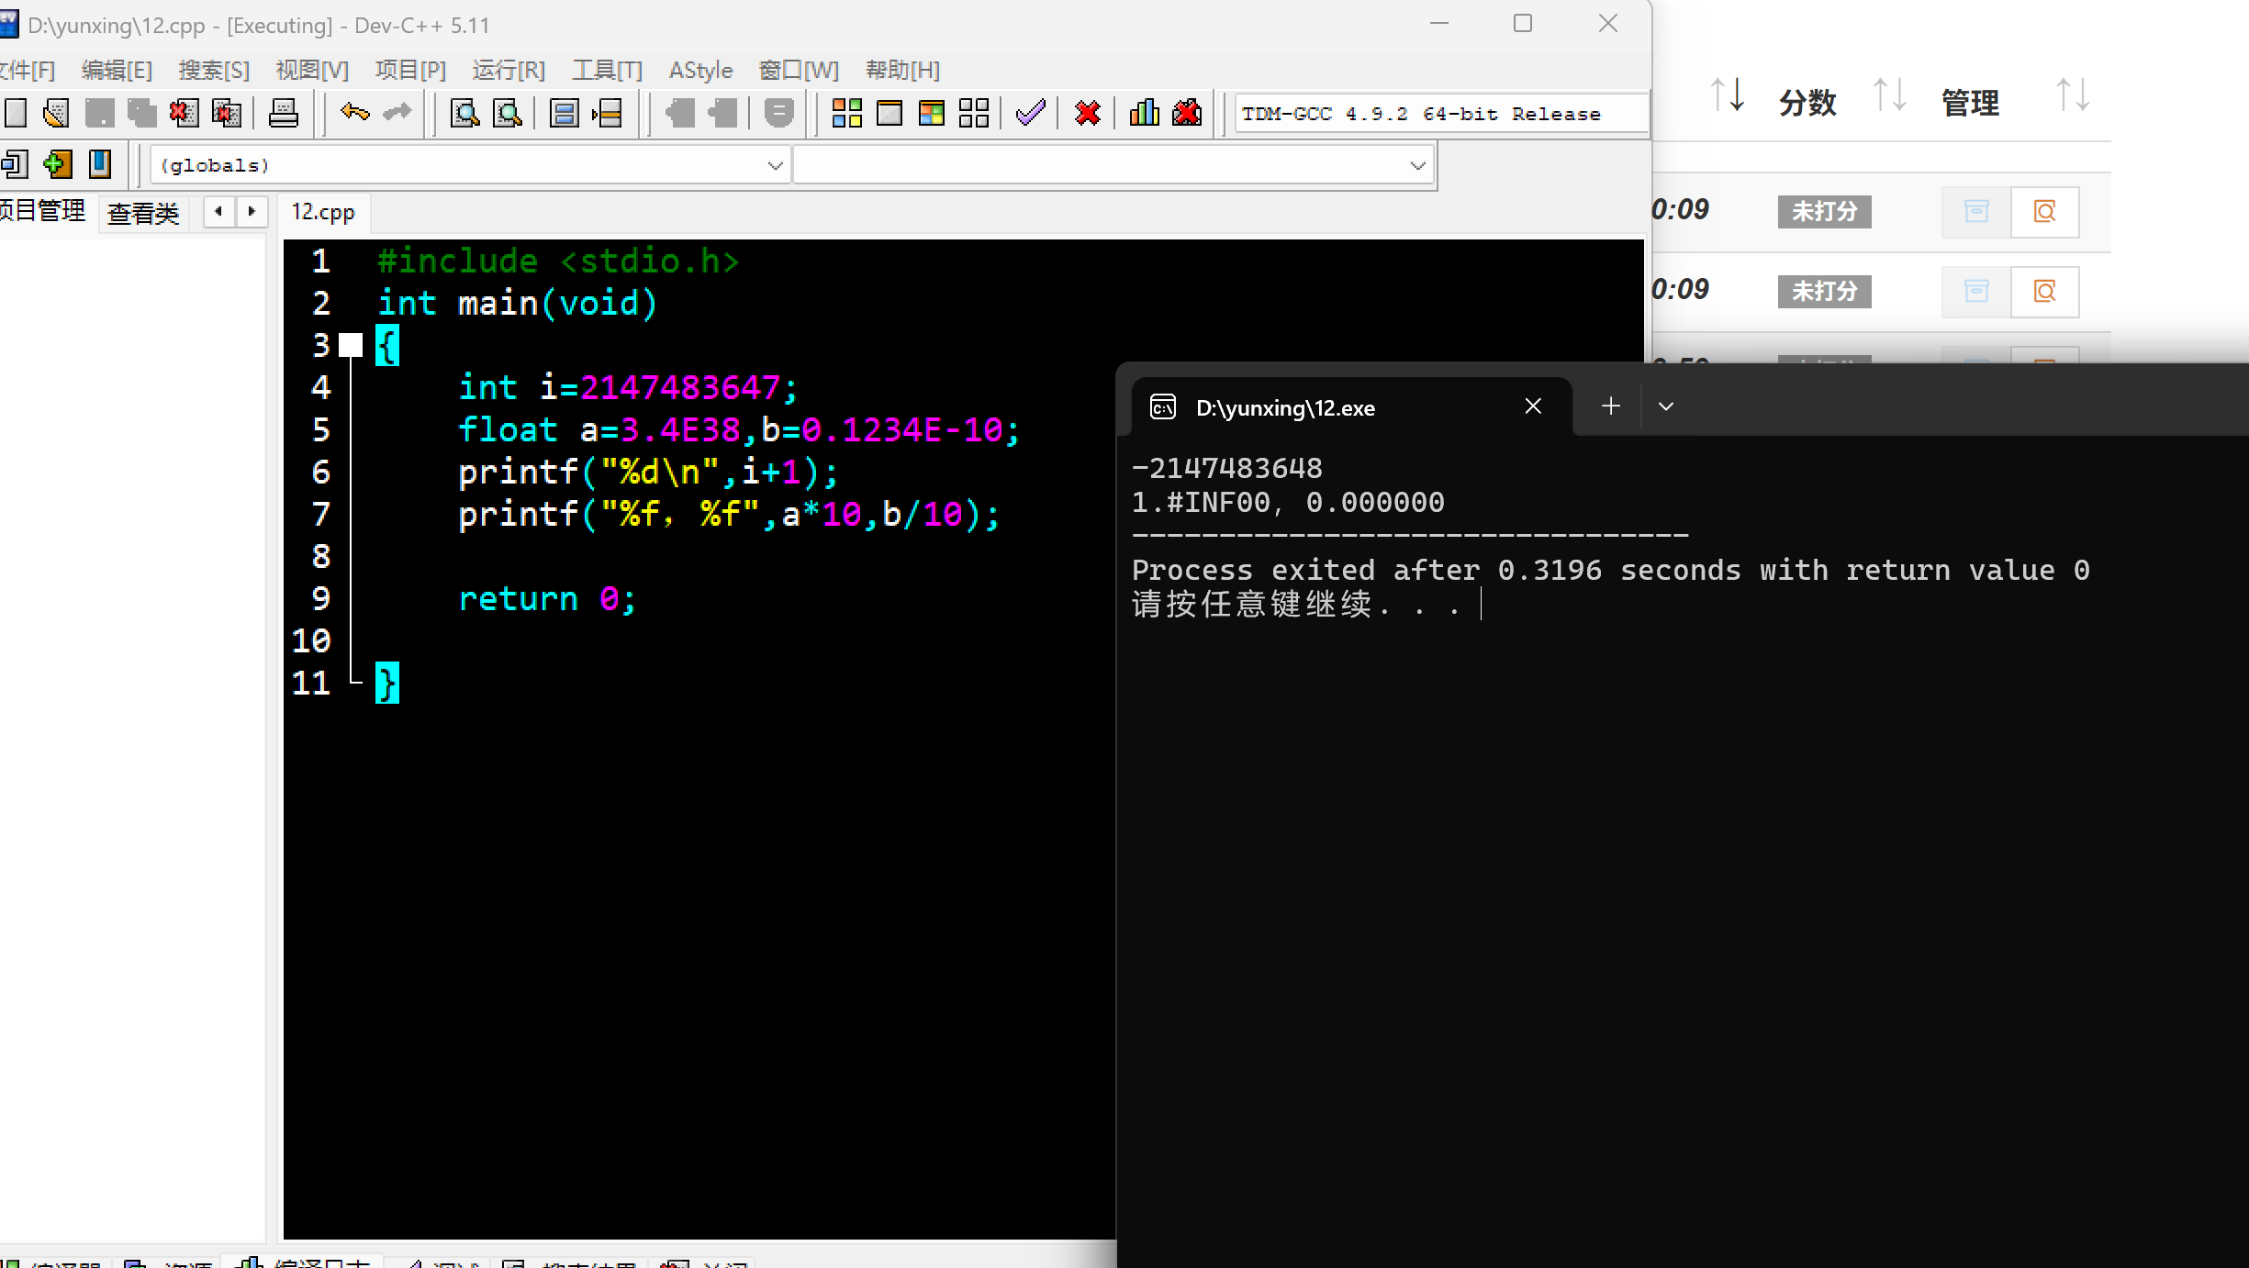Expand the (globals) scope dropdown

(x=775, y=165)
